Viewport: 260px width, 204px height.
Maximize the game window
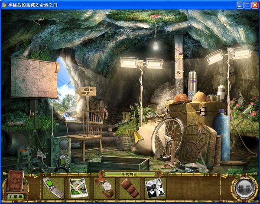pos(247,5)
